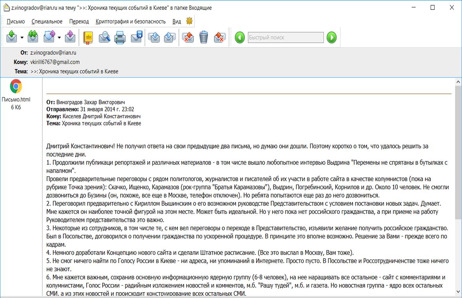Viewport: 462px width, 298px height.
Task: Click the magnifier search message icon
Action: click(104, 37)
